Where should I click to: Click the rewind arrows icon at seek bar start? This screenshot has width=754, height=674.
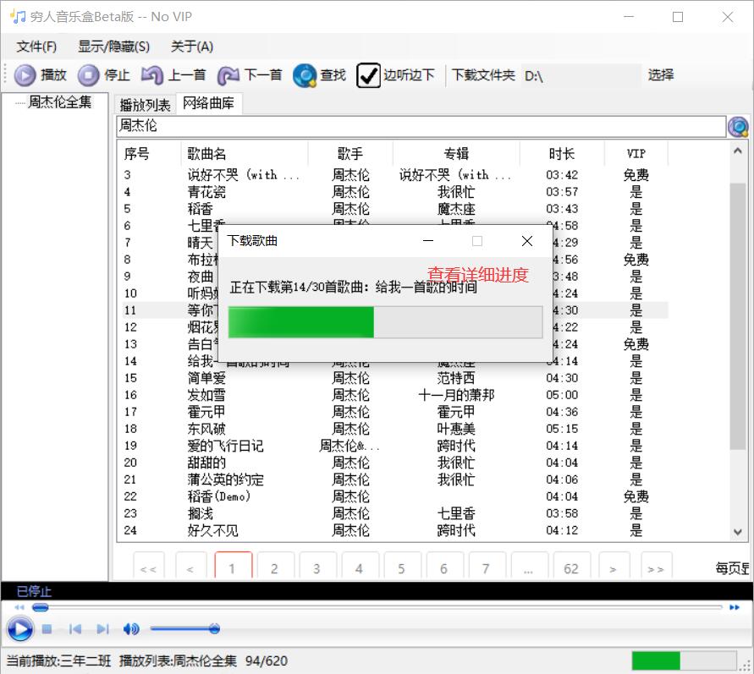point(19,607)
